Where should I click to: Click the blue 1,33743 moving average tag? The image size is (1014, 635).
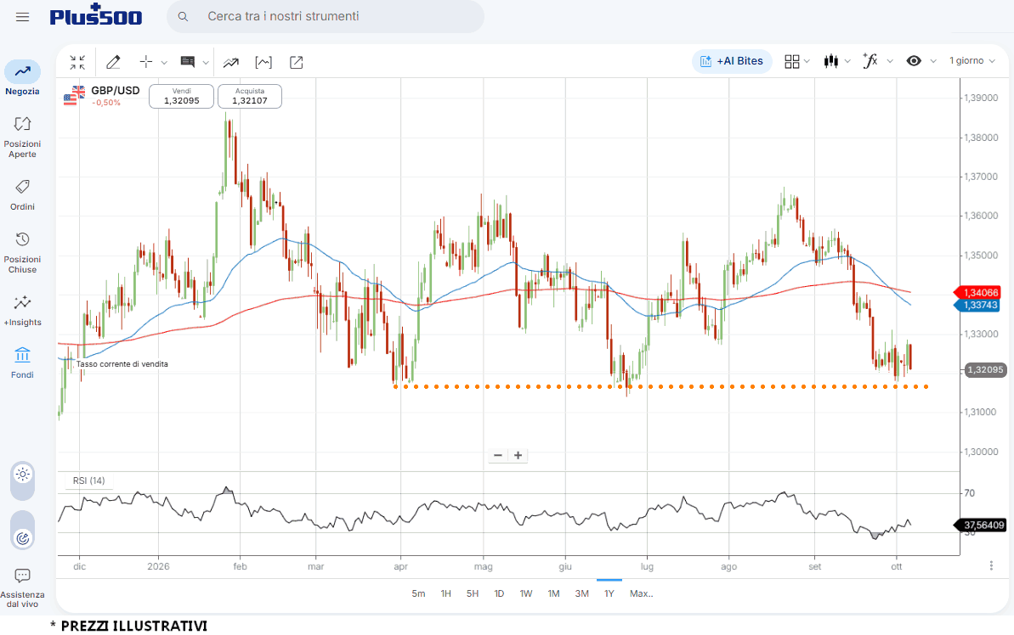coord(978,305)
